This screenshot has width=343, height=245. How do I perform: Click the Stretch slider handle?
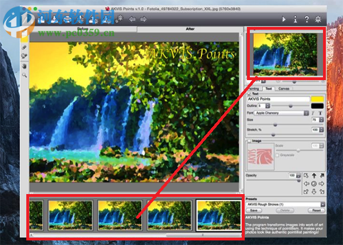click(x=273, y=135)
